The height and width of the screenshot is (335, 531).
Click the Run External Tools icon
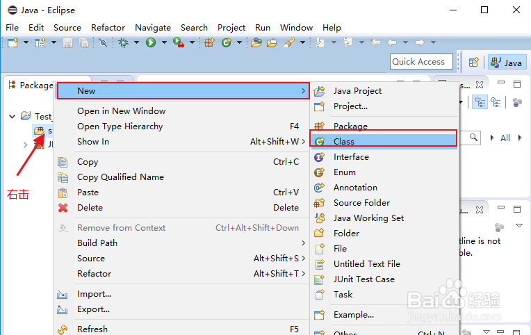click(179, 42)
